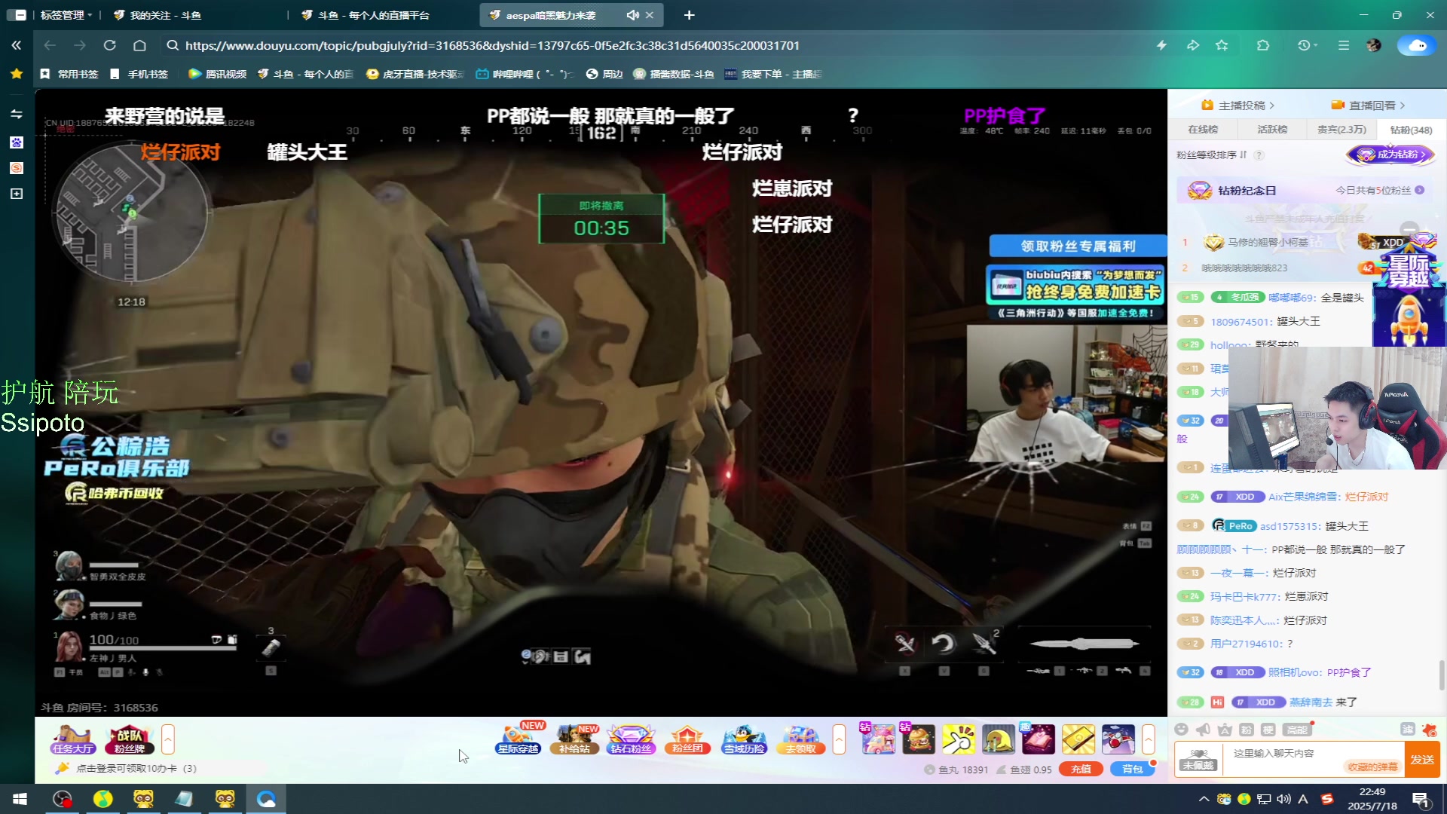Select the burger gift icon
Viewport: 1447px width, 814px height.
[919, 739]
